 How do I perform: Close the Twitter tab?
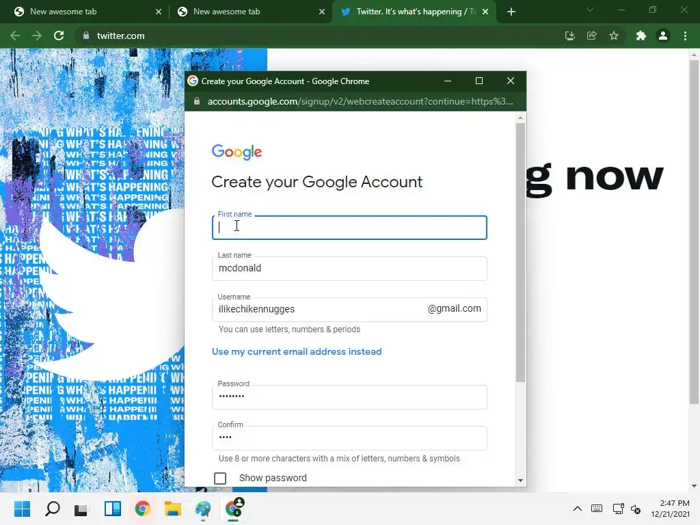[x=486, y=12]
